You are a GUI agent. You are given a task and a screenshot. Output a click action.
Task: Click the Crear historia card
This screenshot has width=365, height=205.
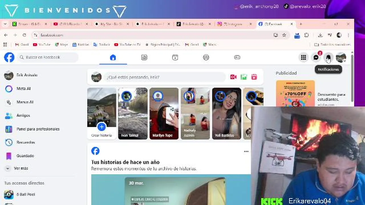102,113
